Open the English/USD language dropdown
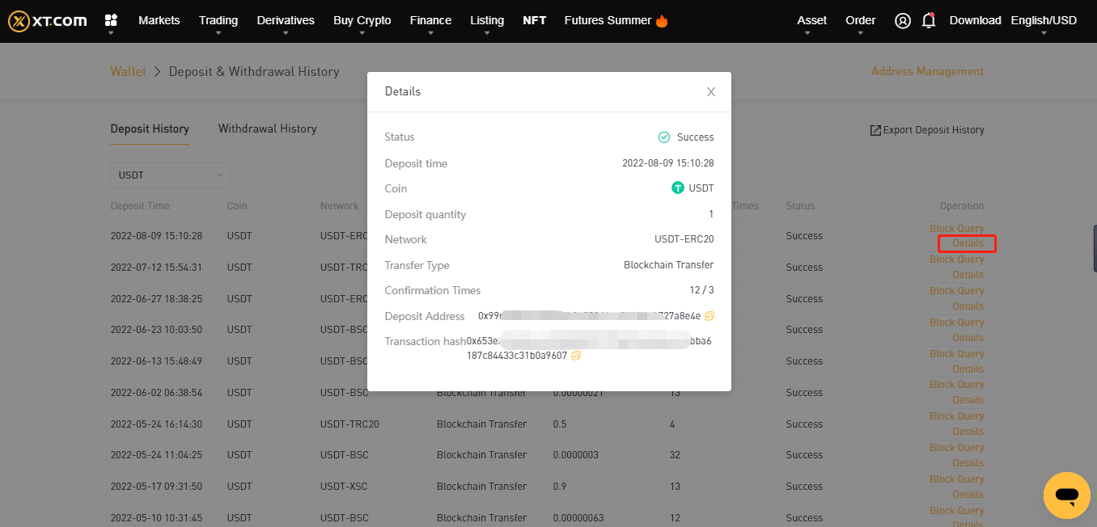 click(x=1044, y=21)
